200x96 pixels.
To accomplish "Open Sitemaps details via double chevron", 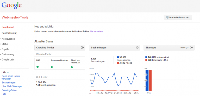I will click(192, 48).
